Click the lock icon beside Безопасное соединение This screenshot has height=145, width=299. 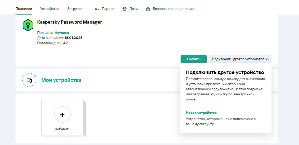pos(148,9)
